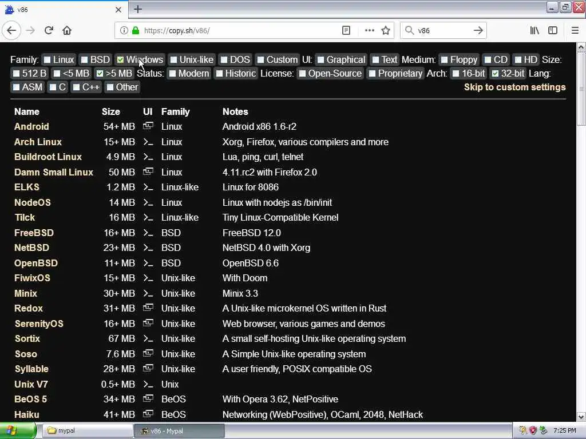The width and height of the screenshot is (586, 439).
Task: Click the text UI icon for FreeBSD
Action: pyautogui.click(x=148, y=233)
